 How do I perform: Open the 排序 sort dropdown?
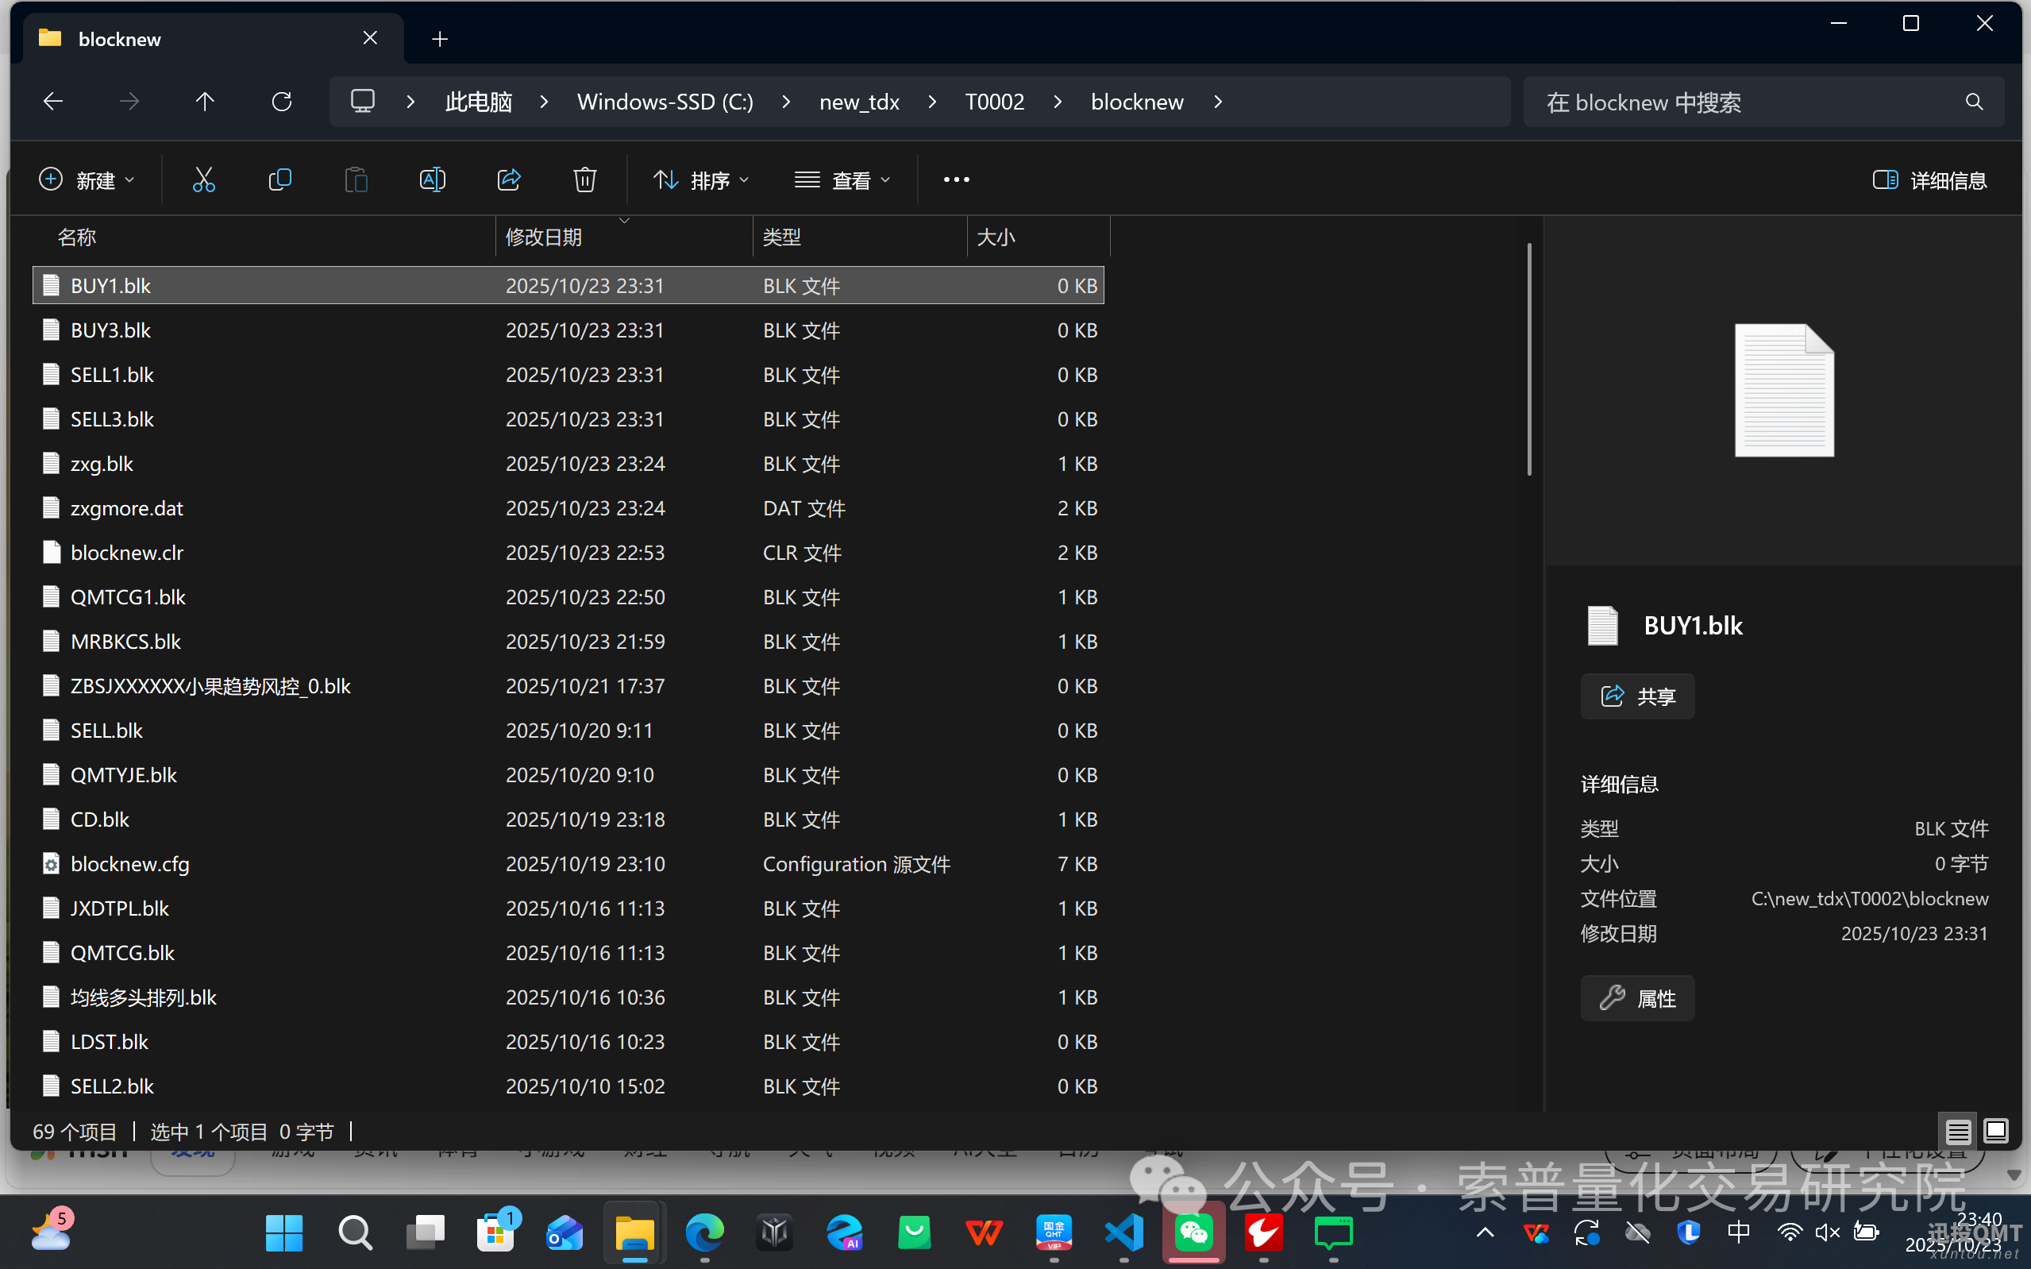(x=701, y=179)
